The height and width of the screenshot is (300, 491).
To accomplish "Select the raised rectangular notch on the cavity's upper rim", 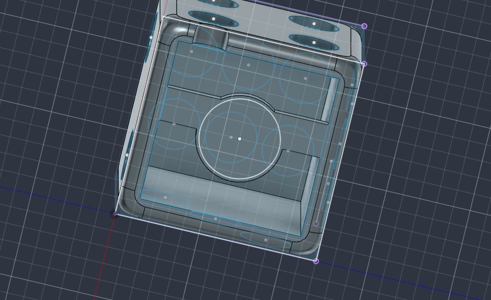I will click(210, 38).
